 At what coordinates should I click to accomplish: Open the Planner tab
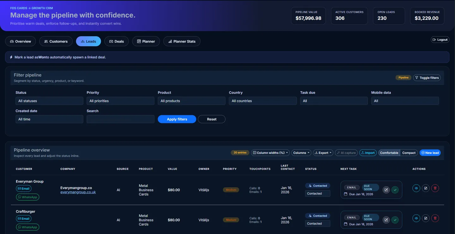click(146, 41)
